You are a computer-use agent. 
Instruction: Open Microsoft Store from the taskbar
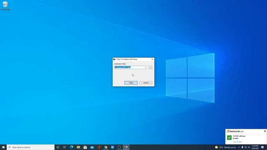85,147
